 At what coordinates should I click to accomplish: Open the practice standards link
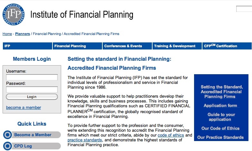point(85,140)
